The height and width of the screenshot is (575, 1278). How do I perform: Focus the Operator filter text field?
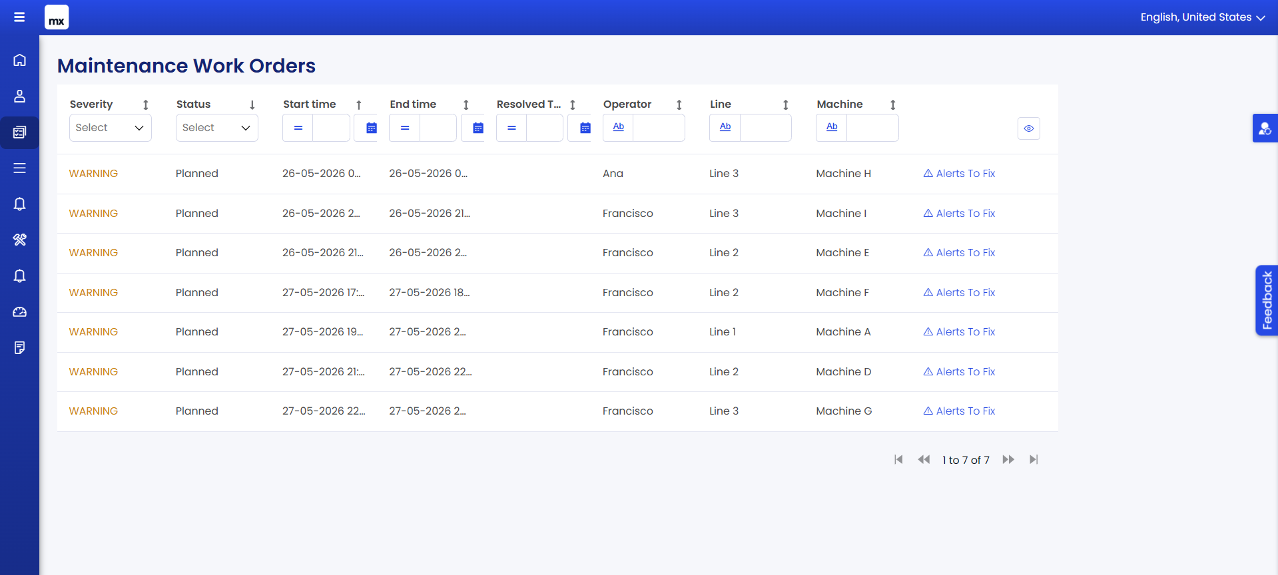(x=659, y=128)
